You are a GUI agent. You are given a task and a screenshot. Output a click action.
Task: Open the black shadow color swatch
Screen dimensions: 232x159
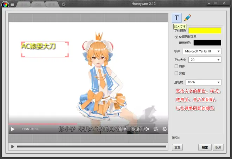[x=207, y=43]
